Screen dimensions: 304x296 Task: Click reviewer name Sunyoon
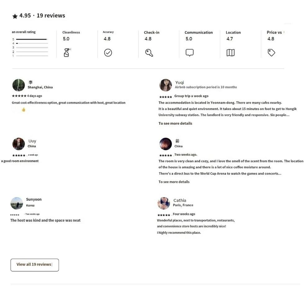point(34,199)
